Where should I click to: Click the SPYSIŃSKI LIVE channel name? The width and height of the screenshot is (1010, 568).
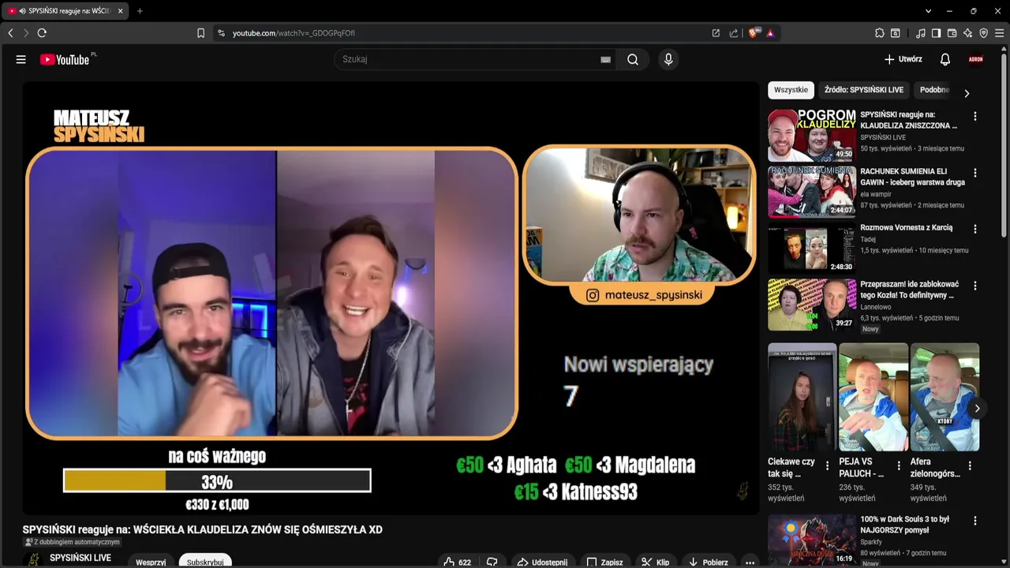80,558
